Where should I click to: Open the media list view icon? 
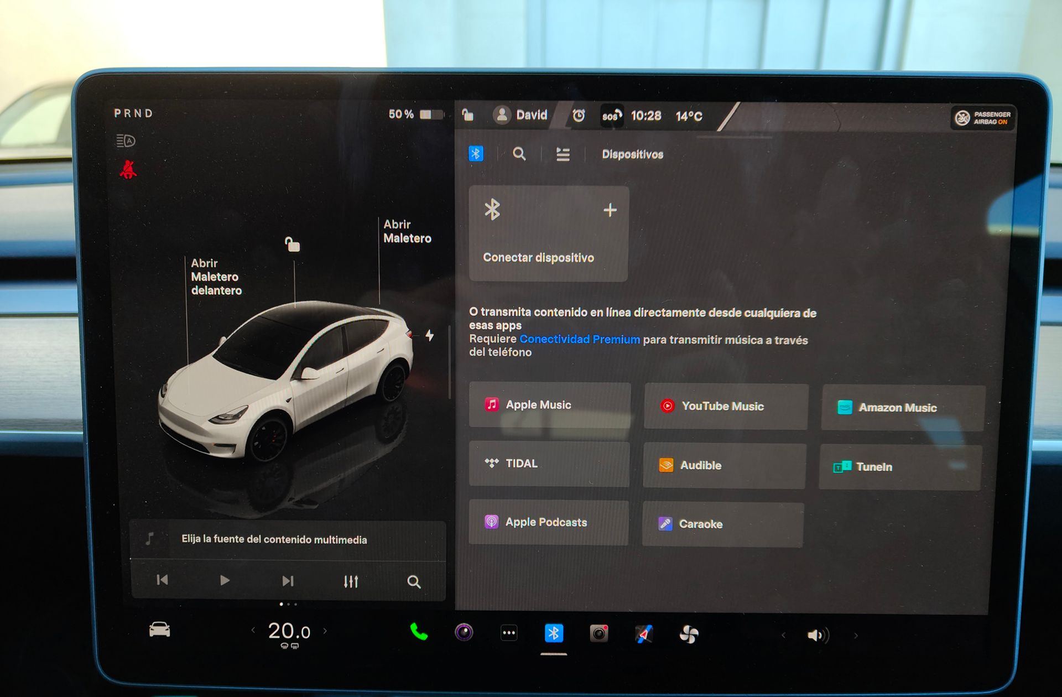(x=563, y=154)
